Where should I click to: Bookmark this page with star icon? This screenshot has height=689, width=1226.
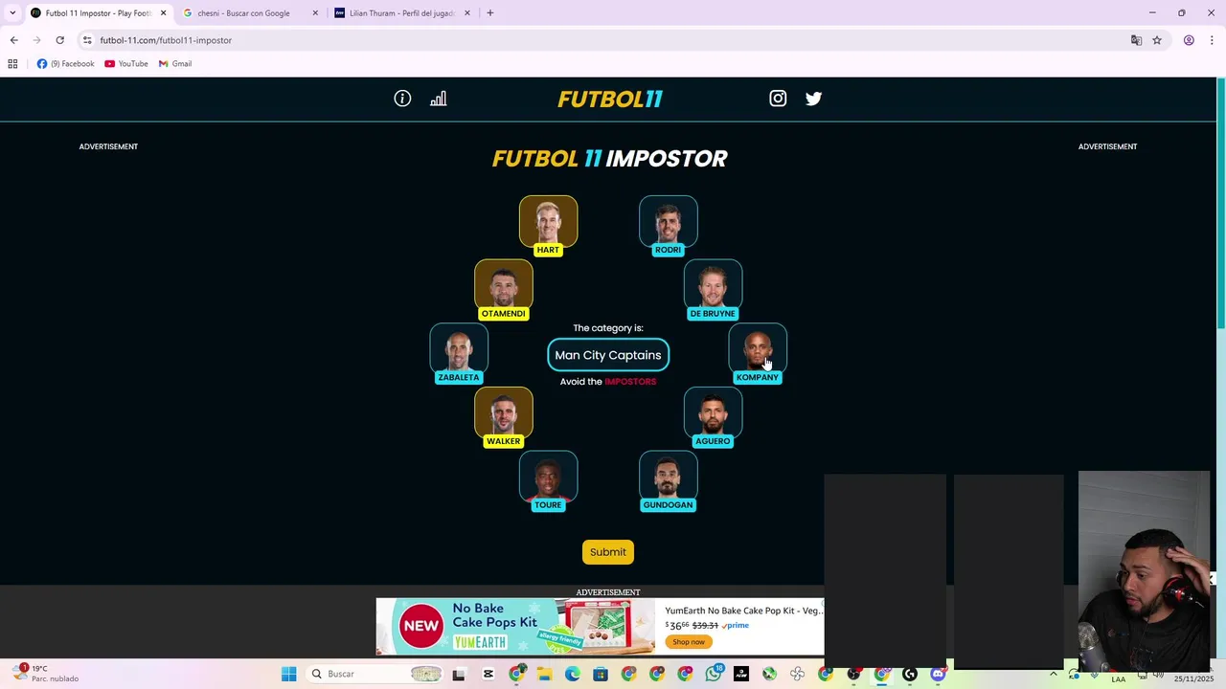[1157, 40]
